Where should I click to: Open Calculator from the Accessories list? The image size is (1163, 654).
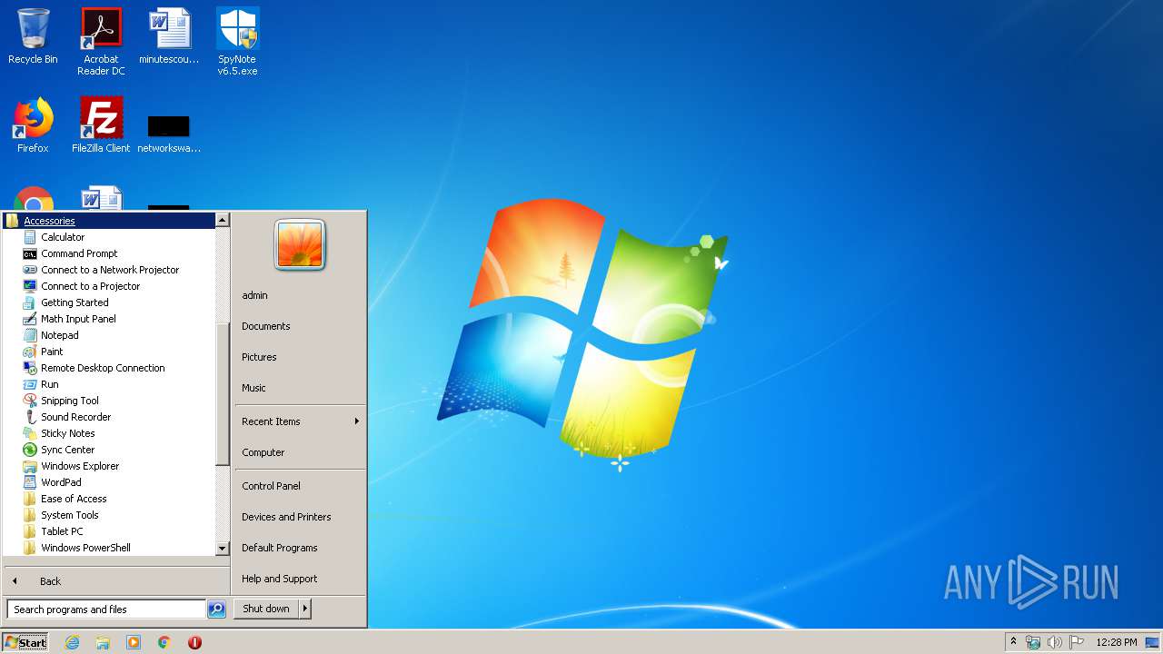(x=62, y=237)
